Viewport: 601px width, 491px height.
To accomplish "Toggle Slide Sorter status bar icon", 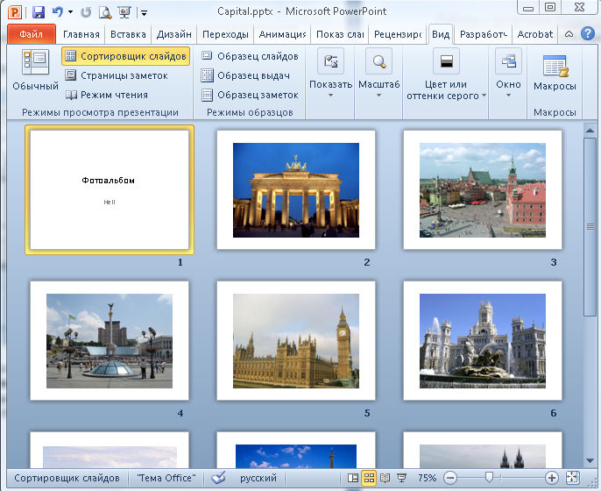I will tap(369, 478).
